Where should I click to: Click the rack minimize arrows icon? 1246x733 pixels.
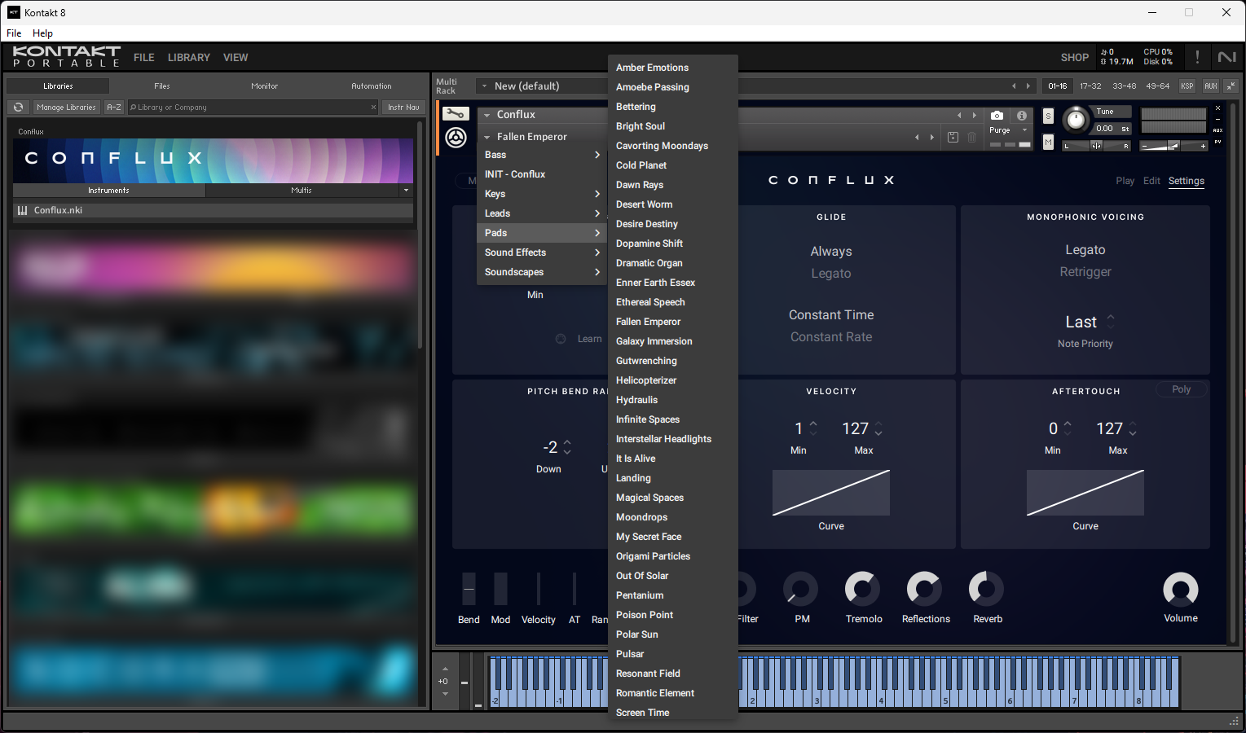coord(1231,86)
